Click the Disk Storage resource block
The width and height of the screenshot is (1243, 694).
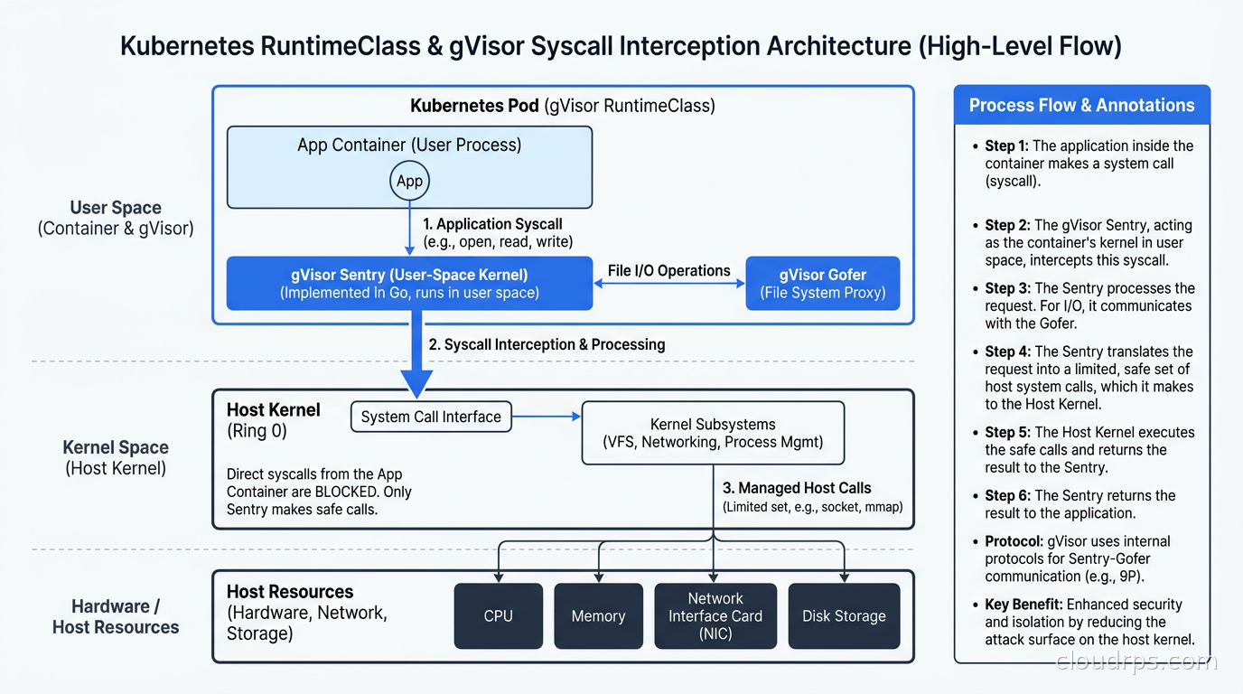coord(844,616)
